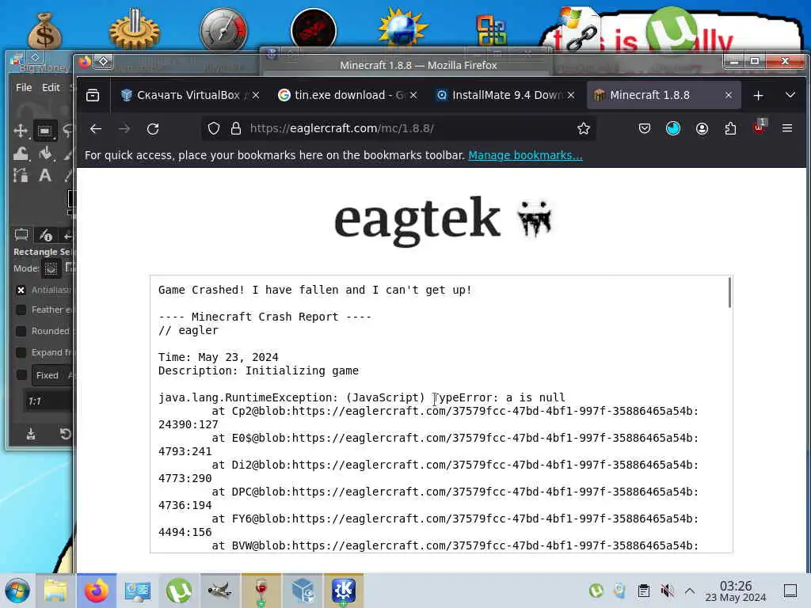811x608 pixels.
Task: Close the Скачать VirtualBox tab
Action: (x=256, y=95)
